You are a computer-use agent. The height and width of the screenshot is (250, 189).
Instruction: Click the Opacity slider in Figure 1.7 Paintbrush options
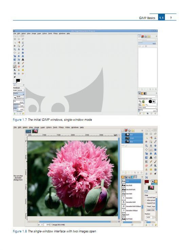click(19, 94)
